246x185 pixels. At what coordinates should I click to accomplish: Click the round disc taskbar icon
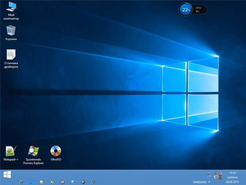pyautogui.click(x=62, y=182)
